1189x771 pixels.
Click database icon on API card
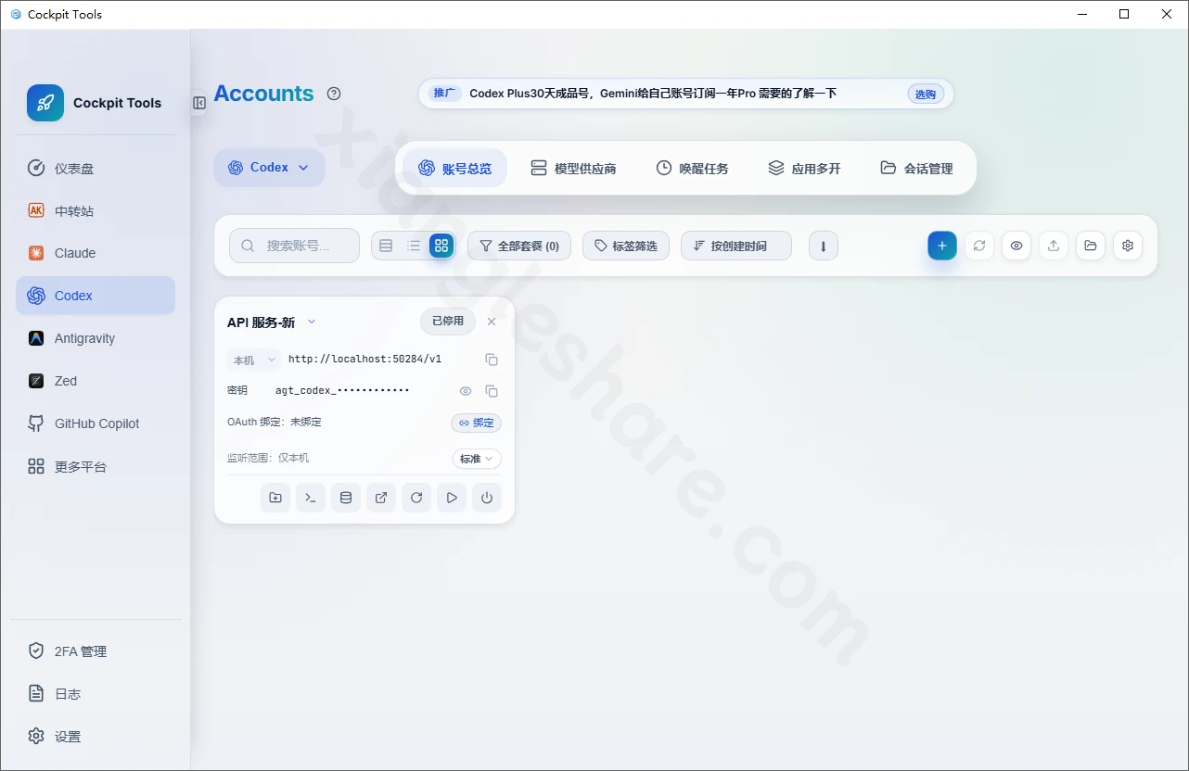click(346, 498)
